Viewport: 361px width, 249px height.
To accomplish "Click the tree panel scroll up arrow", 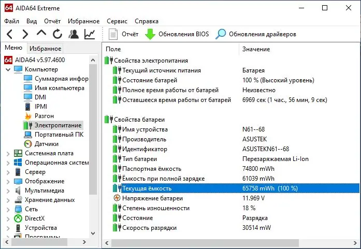I will point(93,60).
